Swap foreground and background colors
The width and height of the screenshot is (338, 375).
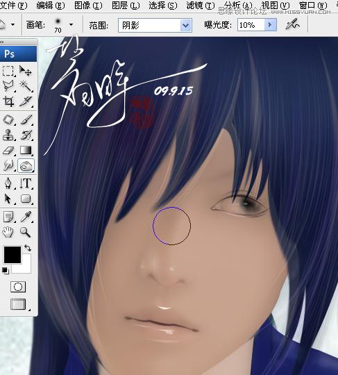(28, 248)
